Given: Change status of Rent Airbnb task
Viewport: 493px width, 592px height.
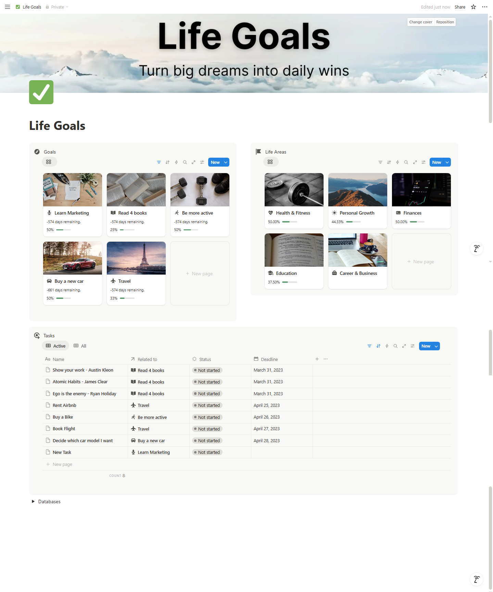Looking at the screenshot, I should tap(207, 405).
